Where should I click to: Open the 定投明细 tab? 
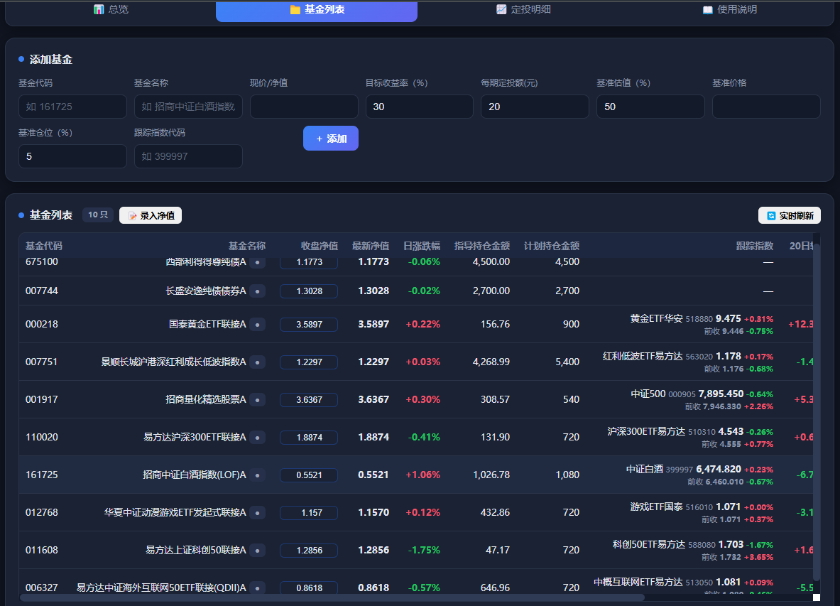[523, 10]
